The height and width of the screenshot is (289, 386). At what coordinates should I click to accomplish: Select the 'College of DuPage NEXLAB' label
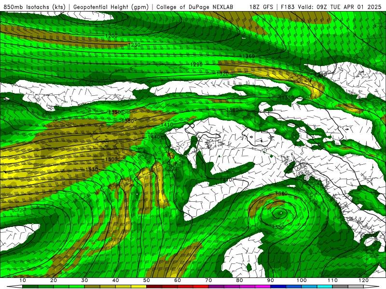195,7
